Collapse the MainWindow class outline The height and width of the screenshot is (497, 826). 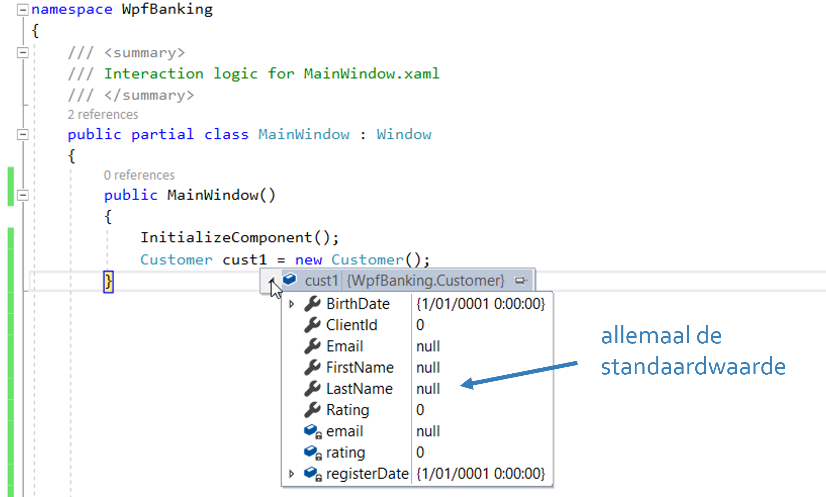click(23, 135)
